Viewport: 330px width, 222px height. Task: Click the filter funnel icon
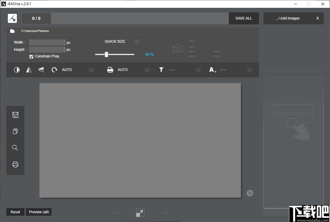(161, 69)
